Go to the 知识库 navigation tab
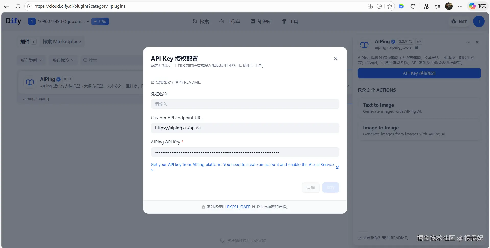The image size is (490, 248). 261,22
